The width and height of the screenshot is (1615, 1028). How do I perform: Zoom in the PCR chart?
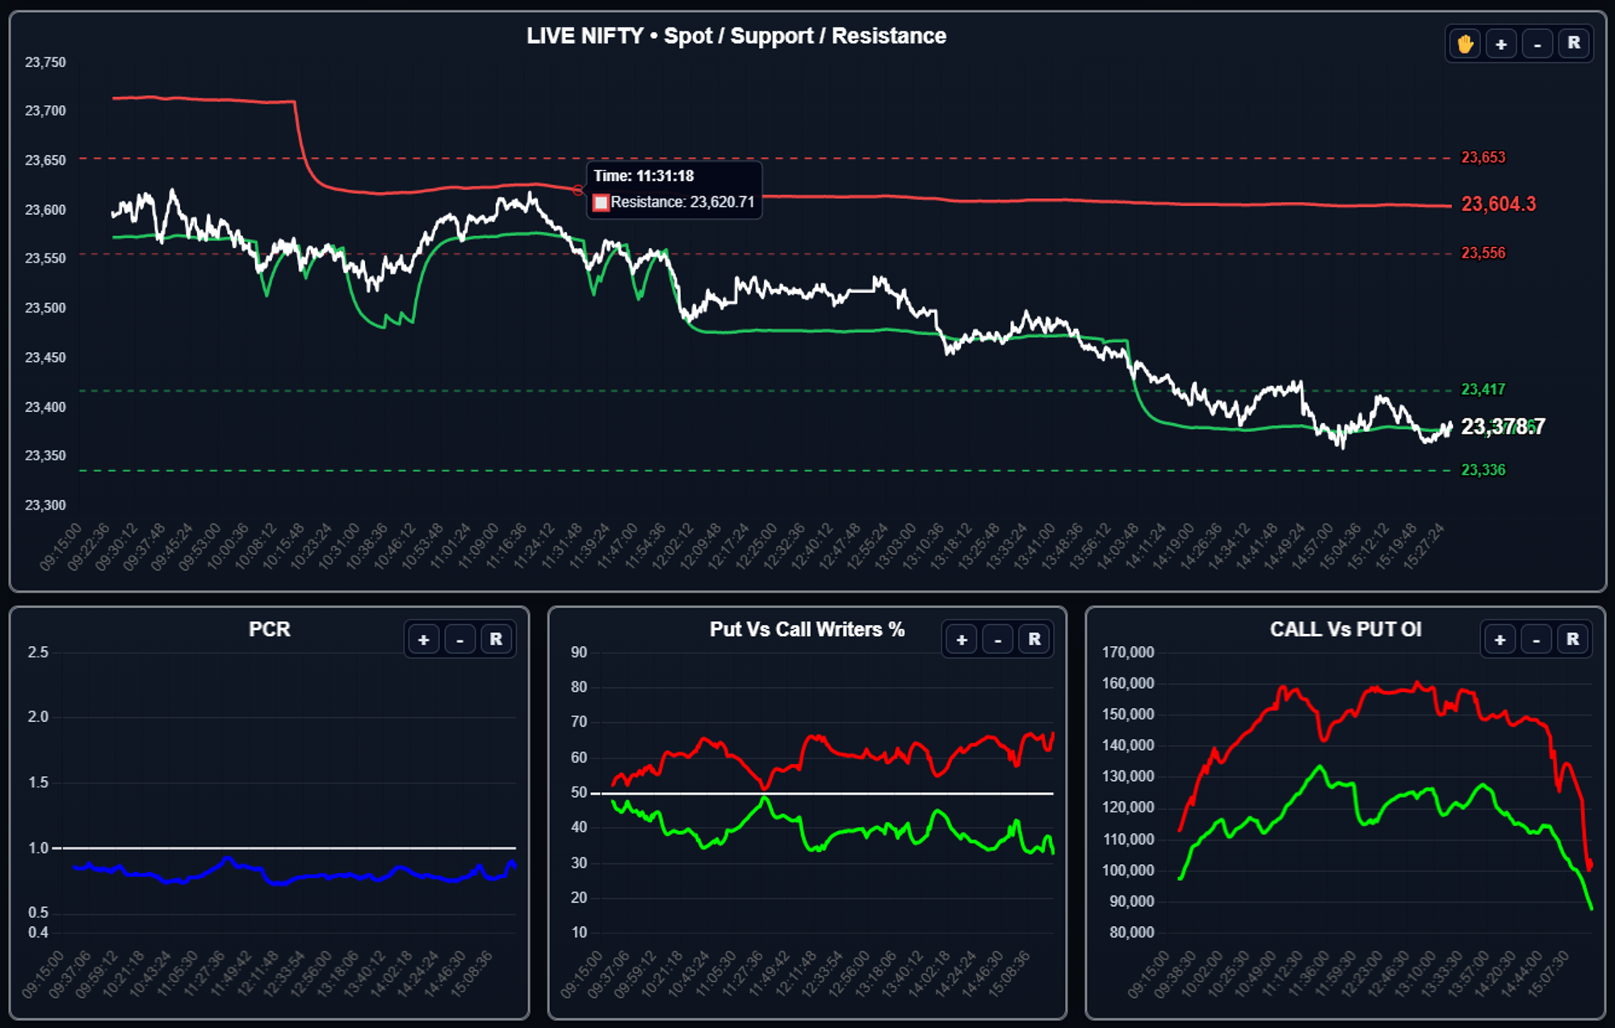(x=423, y=640)
